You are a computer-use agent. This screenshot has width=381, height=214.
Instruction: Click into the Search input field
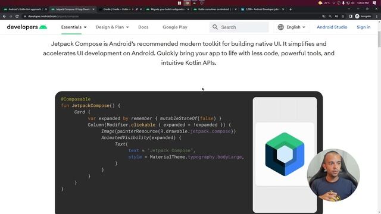[x=239, y=27]
